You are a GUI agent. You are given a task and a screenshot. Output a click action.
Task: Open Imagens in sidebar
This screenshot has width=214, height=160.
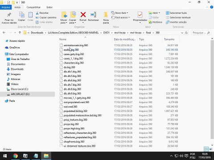pyautogui.click(x=14, y=74)
